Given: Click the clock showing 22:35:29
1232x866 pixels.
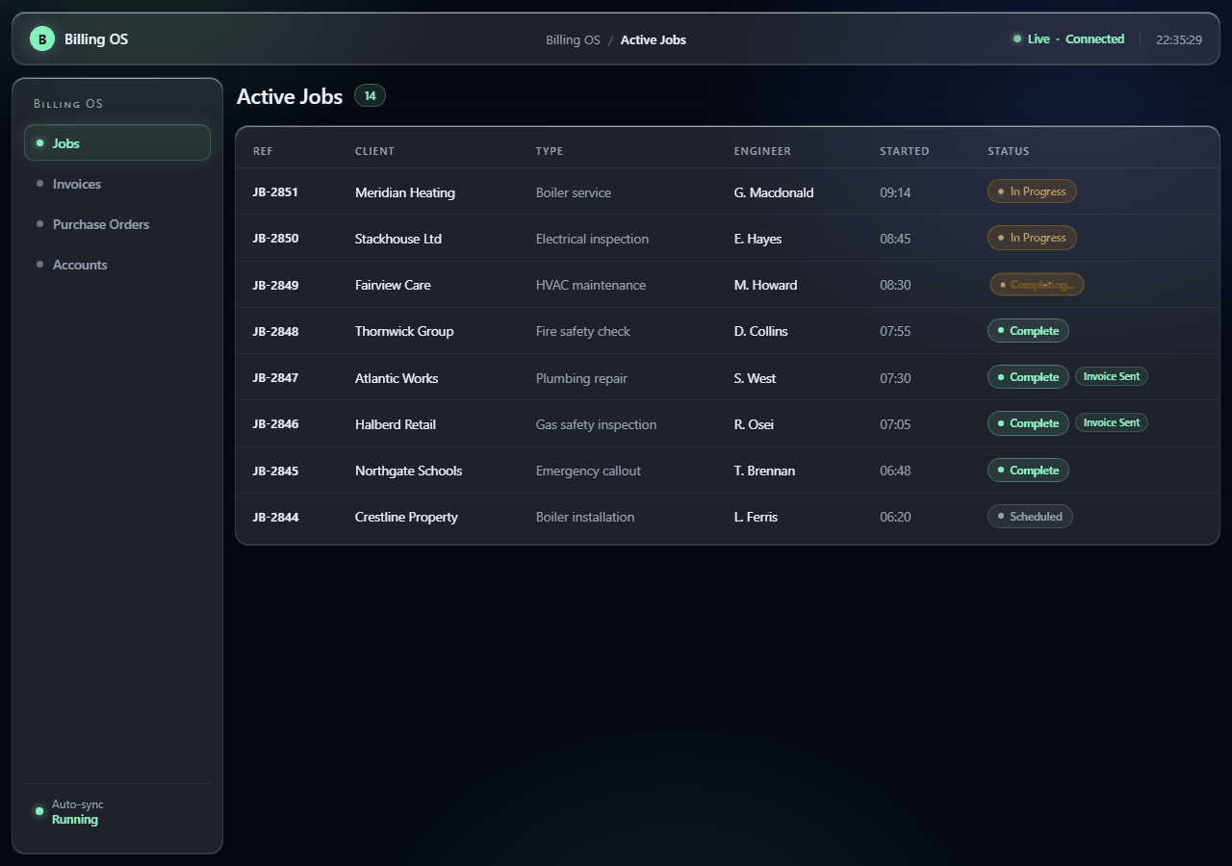Looking at the screenshot, I should click(1179, 39).
